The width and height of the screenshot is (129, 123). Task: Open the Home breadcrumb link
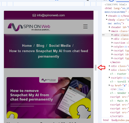click(x=27, y=46)
